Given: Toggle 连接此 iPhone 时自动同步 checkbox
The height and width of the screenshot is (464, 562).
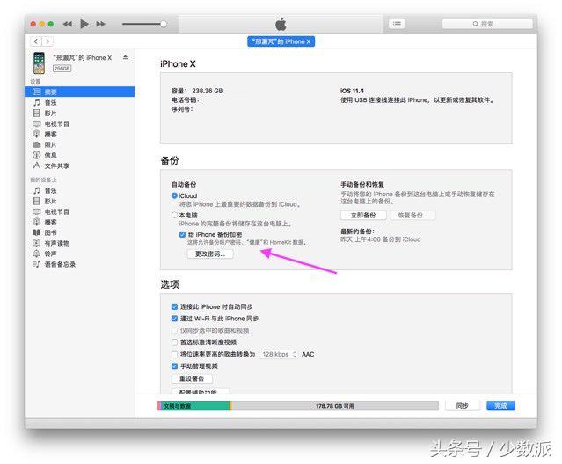Looking at the screenshot, I should click(174, 306).
